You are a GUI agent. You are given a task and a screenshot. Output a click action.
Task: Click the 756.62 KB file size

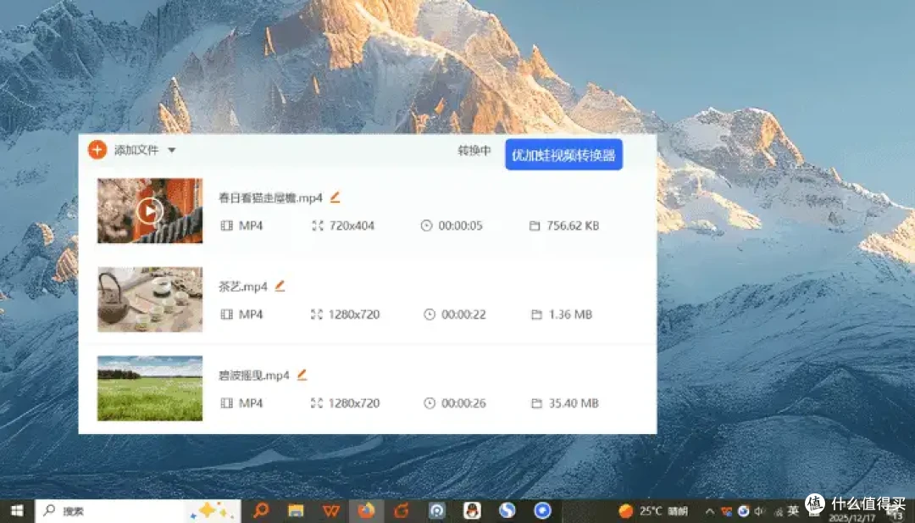click(x=573, y=225)
